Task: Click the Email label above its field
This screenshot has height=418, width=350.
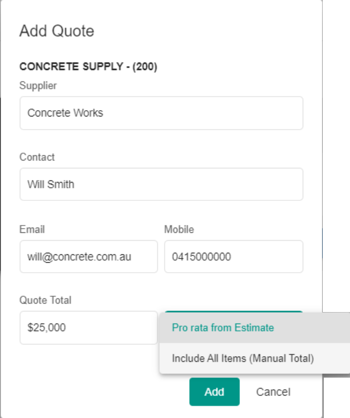Action: coord(32,229)
